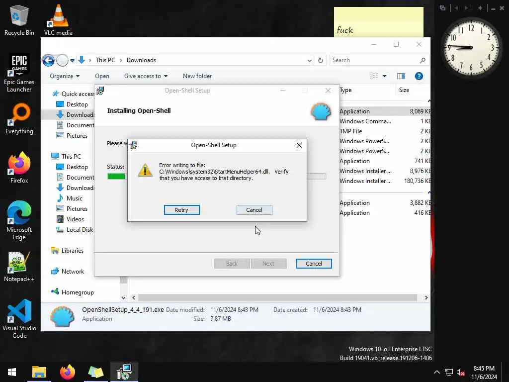Click the blue Help icon in Explorer
This screenshot has width=509, height=382.
pyautogui.click(x=419, y=76)
